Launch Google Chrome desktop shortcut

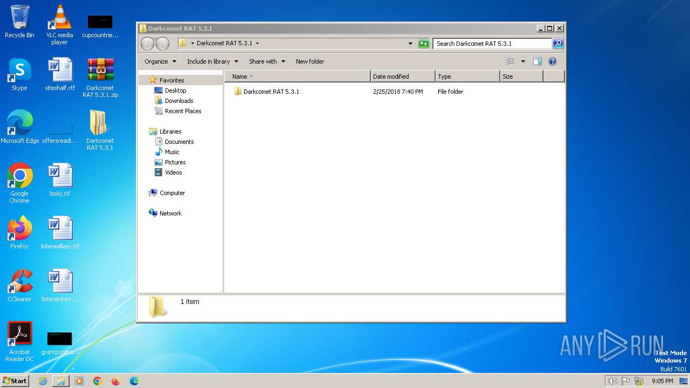coord(19,183)
